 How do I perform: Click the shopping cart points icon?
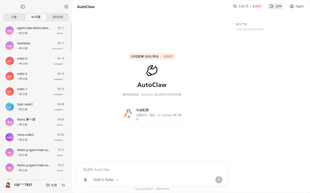[235, 6]
